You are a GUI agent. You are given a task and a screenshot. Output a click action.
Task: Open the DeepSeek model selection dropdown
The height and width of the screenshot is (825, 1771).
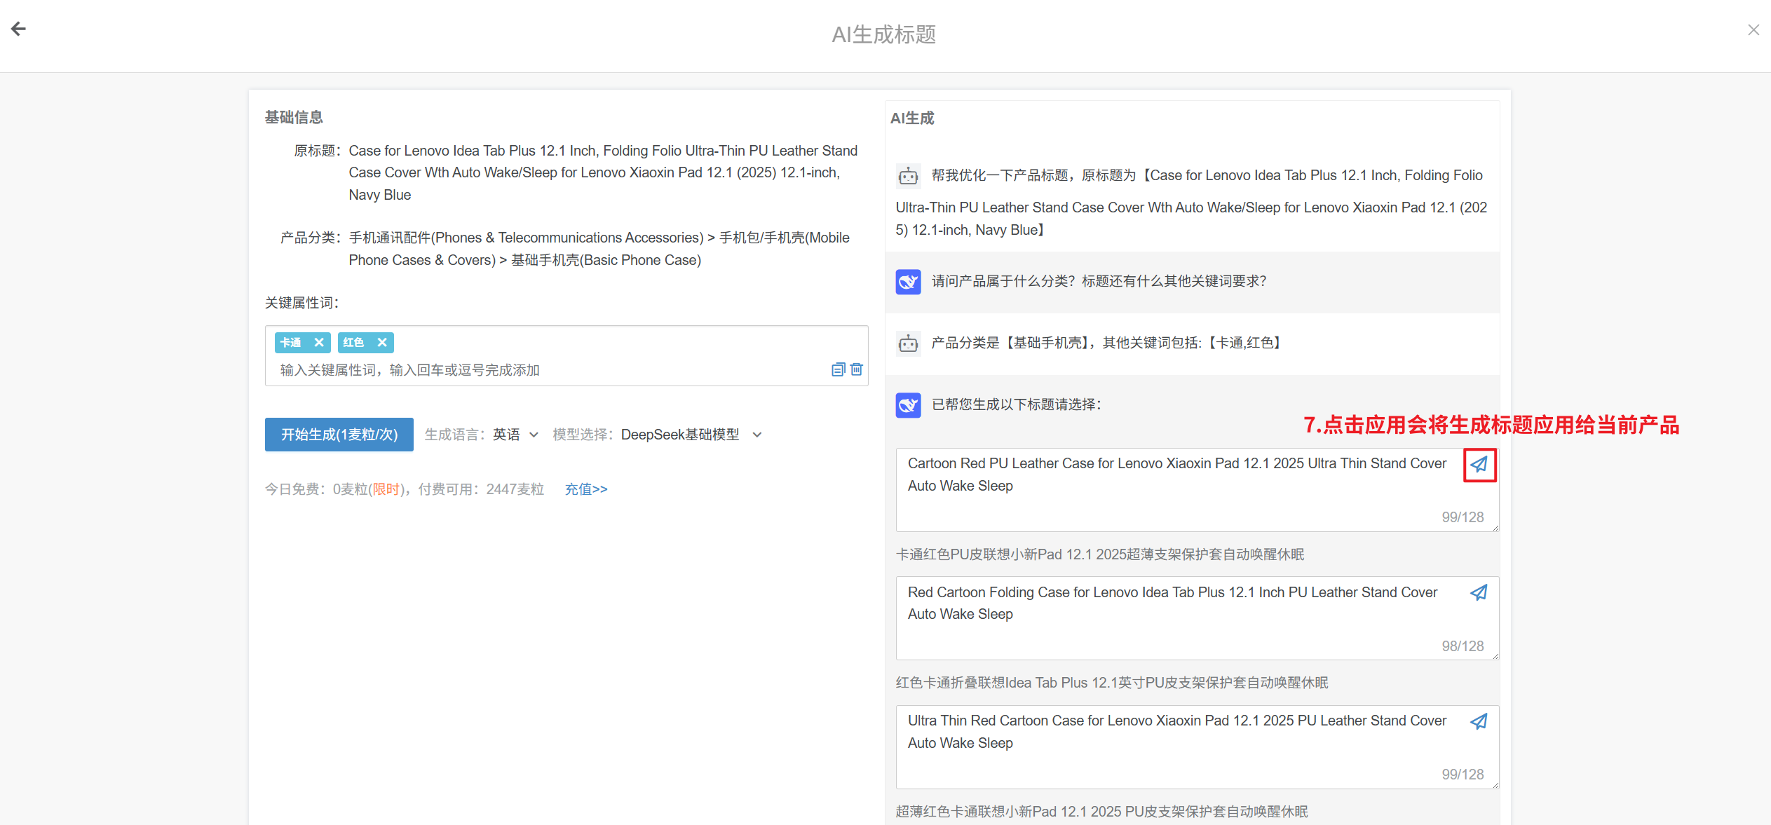(x=691, y=435)
